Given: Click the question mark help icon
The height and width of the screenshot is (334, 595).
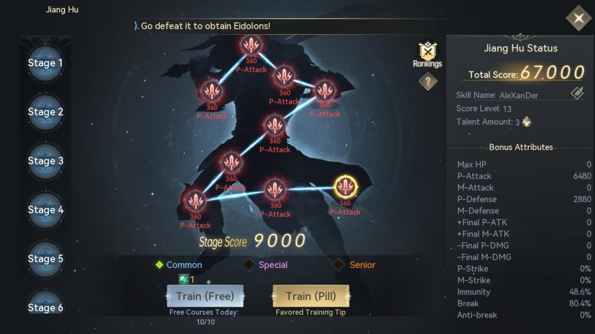Looking at the screenshot, I should [428, 82].
